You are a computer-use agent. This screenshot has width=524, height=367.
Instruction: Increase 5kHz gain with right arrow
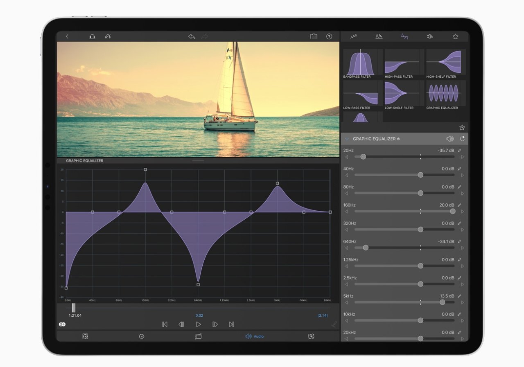point(463,302)
